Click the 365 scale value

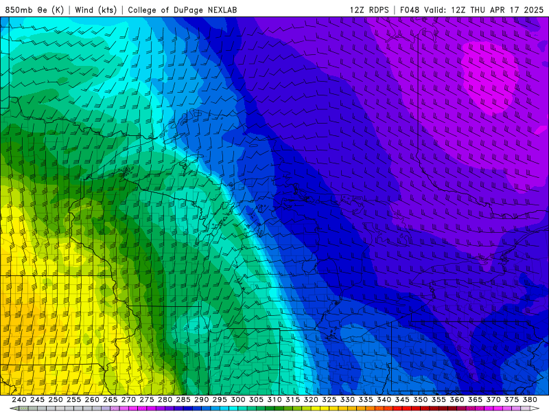[475, 400]
